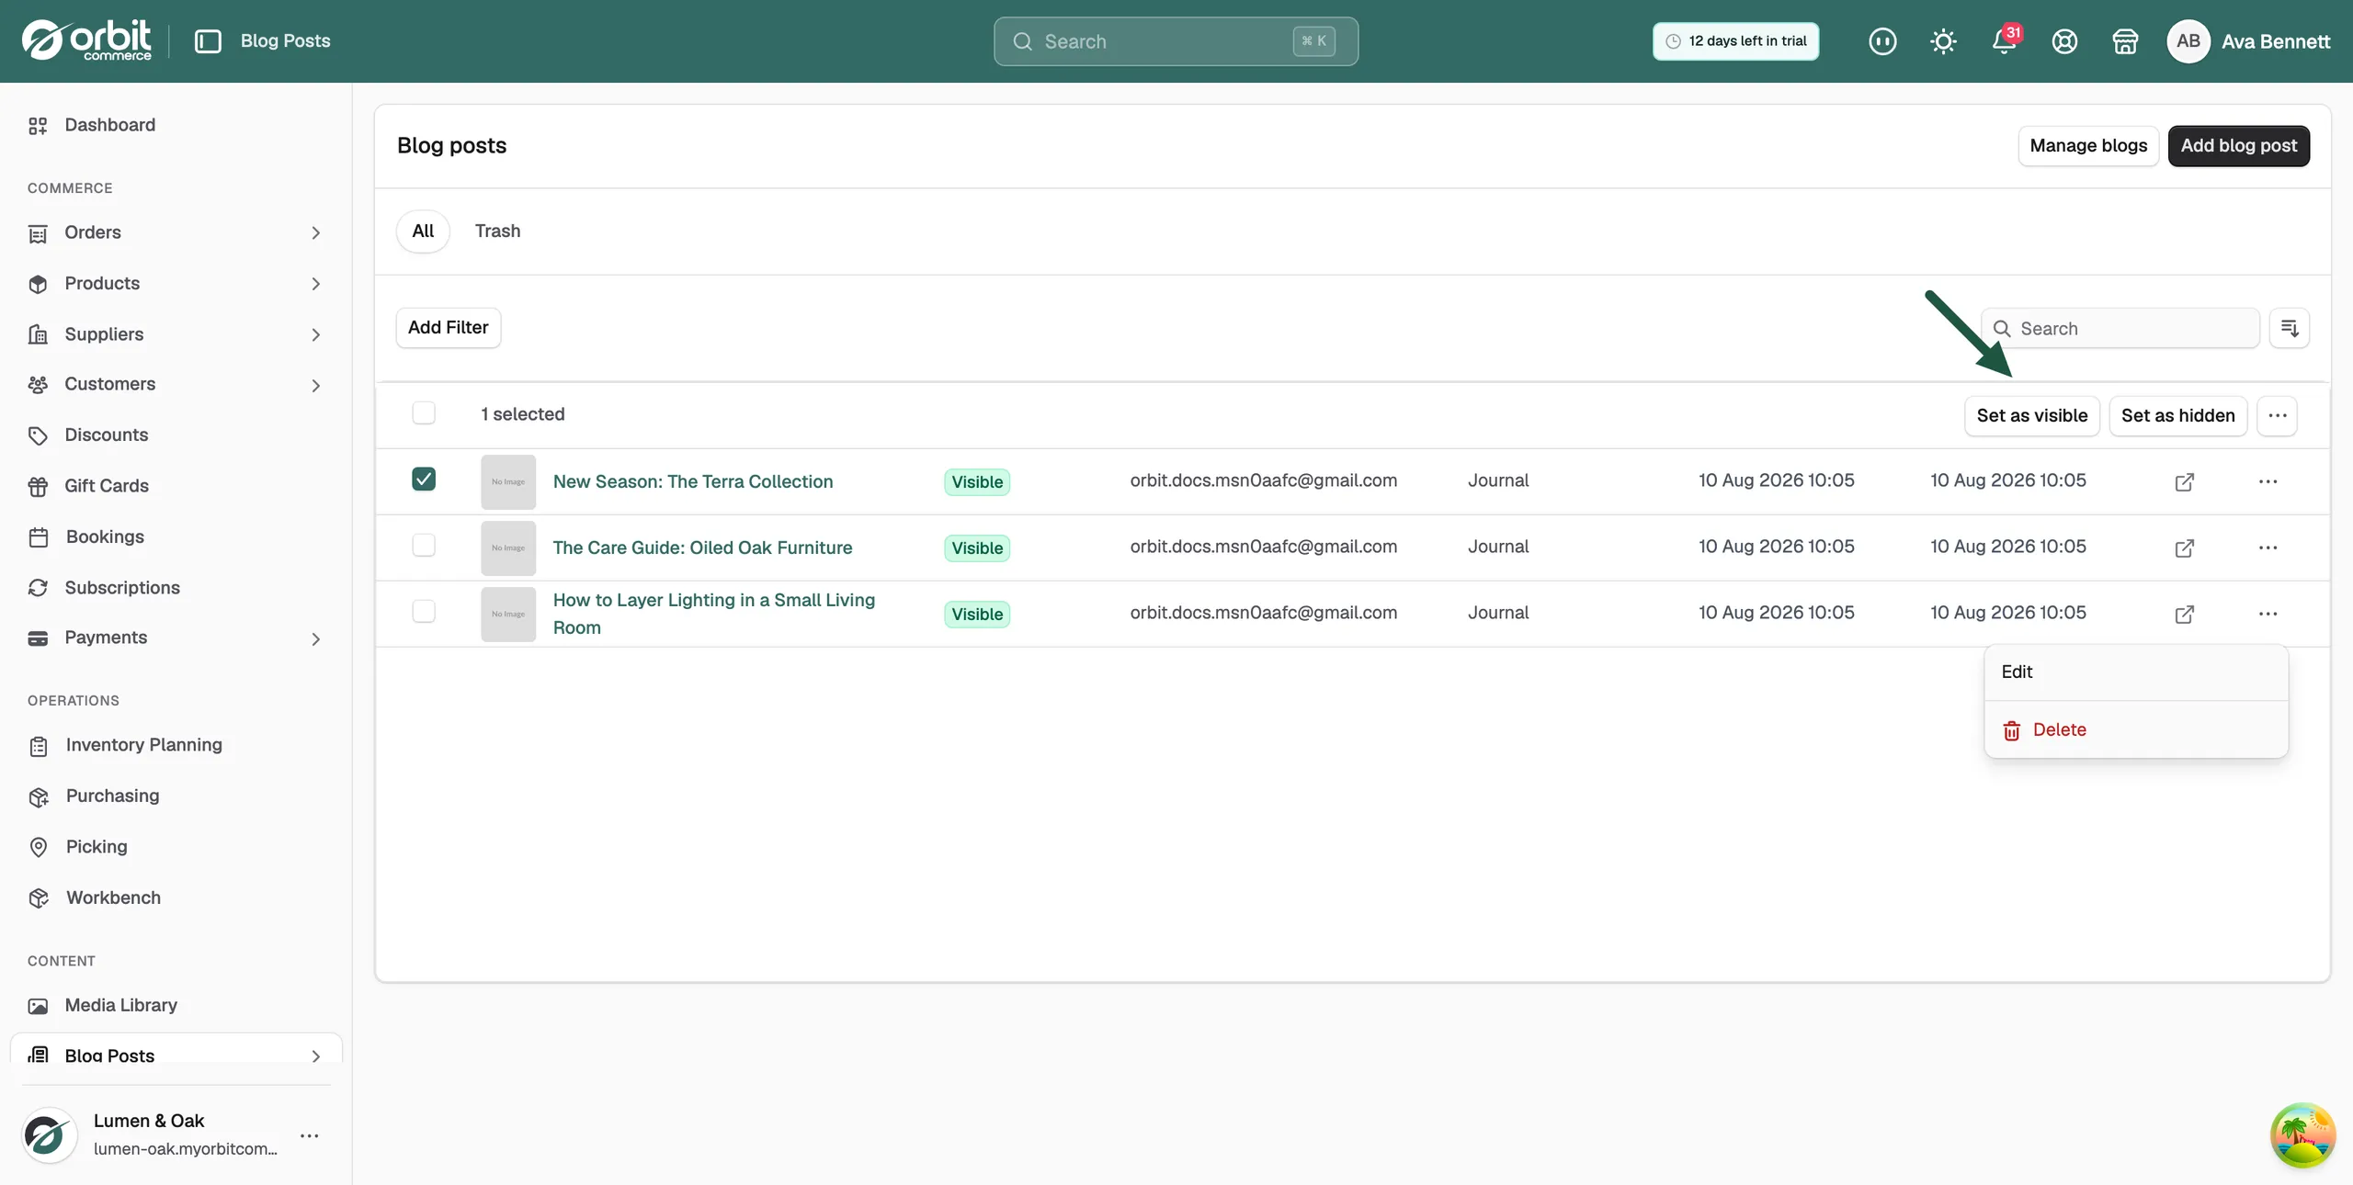Screen dimensions: 2353x1185
Task: Click the Add Filter button
Action: click(449, 328)
